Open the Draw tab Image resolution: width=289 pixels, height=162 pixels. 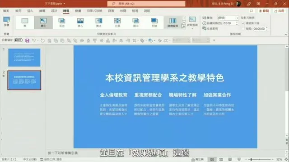click(42, 11)
